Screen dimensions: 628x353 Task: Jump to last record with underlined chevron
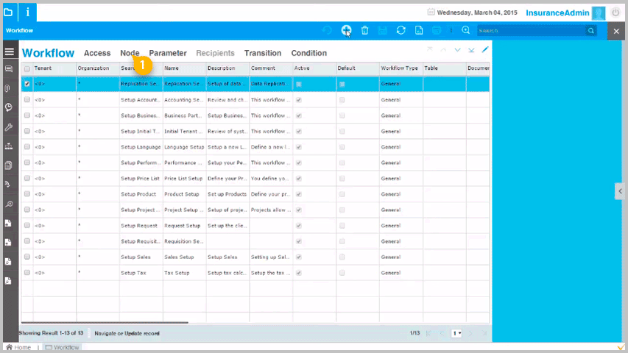pos(471,50)
